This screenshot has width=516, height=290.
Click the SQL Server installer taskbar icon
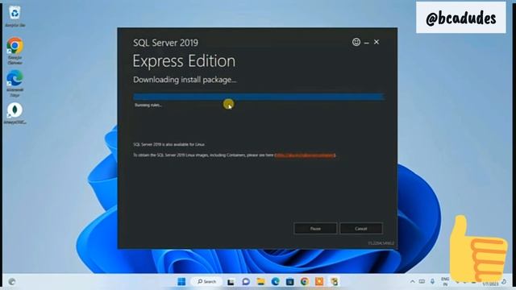coord(335,281)
